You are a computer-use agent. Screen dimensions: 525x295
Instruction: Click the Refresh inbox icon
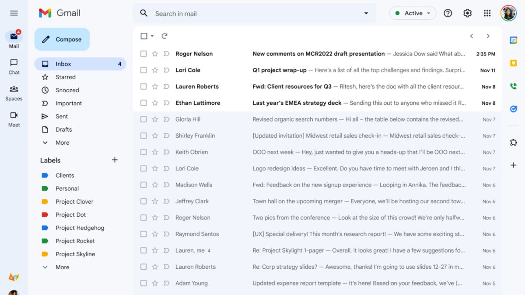click(x=164, y=36)
